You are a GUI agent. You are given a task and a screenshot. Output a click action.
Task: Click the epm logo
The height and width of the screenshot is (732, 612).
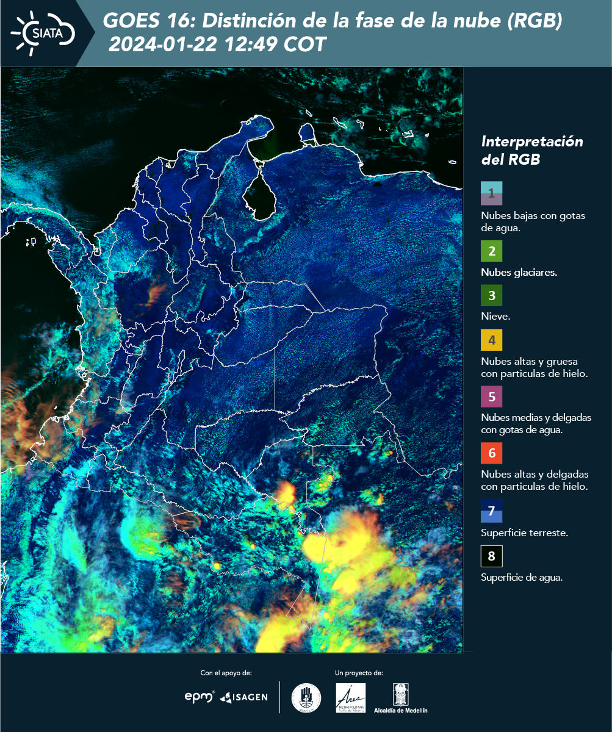pyautogui.click(x=200, y=697)
